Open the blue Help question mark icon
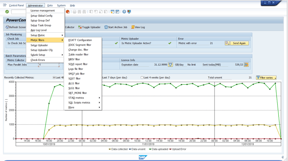Screen dimensions: 288x161 coord(124,12)
